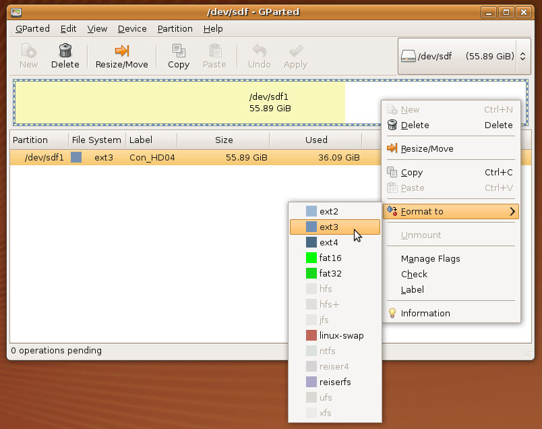Click the Delete icon in the context menu
The width and height of the screenshot is (542, 429).
tap(392, 125)
